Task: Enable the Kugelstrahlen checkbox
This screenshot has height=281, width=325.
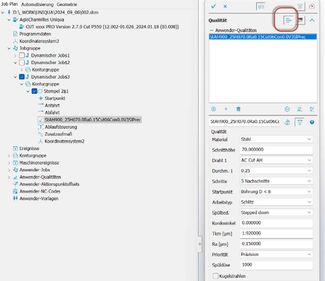Action: coord(215,276)
